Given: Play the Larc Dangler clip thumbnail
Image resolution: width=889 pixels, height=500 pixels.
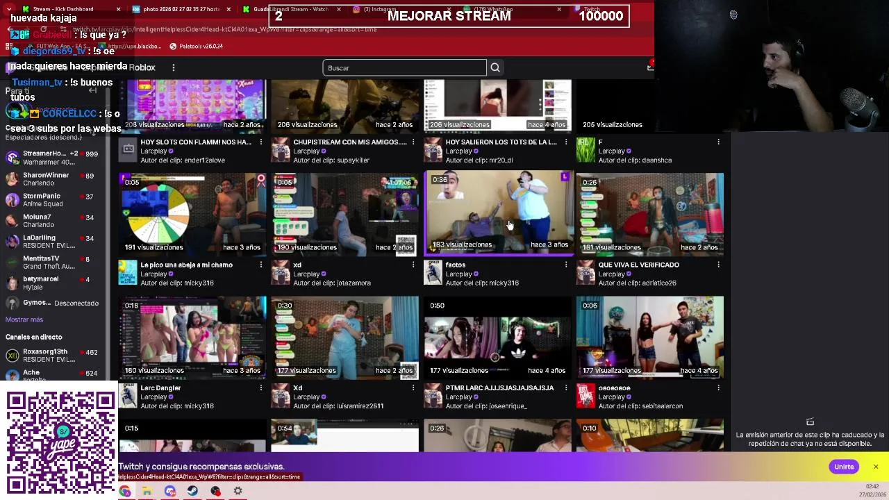Looking at the screenshot, I should pyautogui.click(x=192, y=337).
